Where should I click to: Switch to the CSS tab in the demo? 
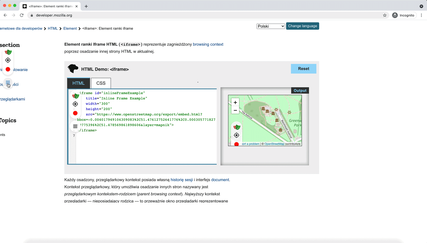(x=101, y=83)
